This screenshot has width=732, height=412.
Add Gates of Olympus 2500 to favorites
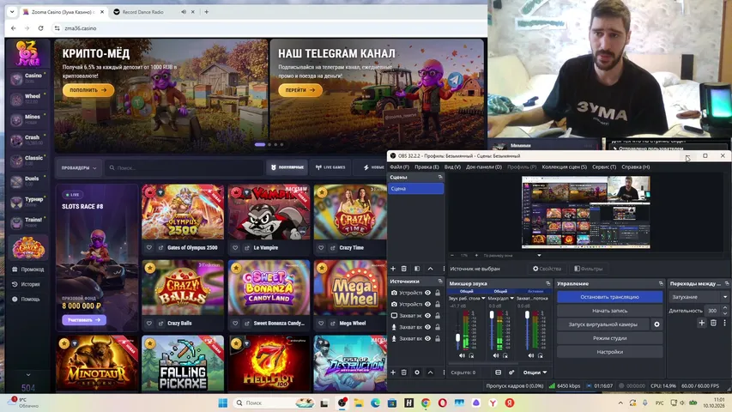point(149,247)
